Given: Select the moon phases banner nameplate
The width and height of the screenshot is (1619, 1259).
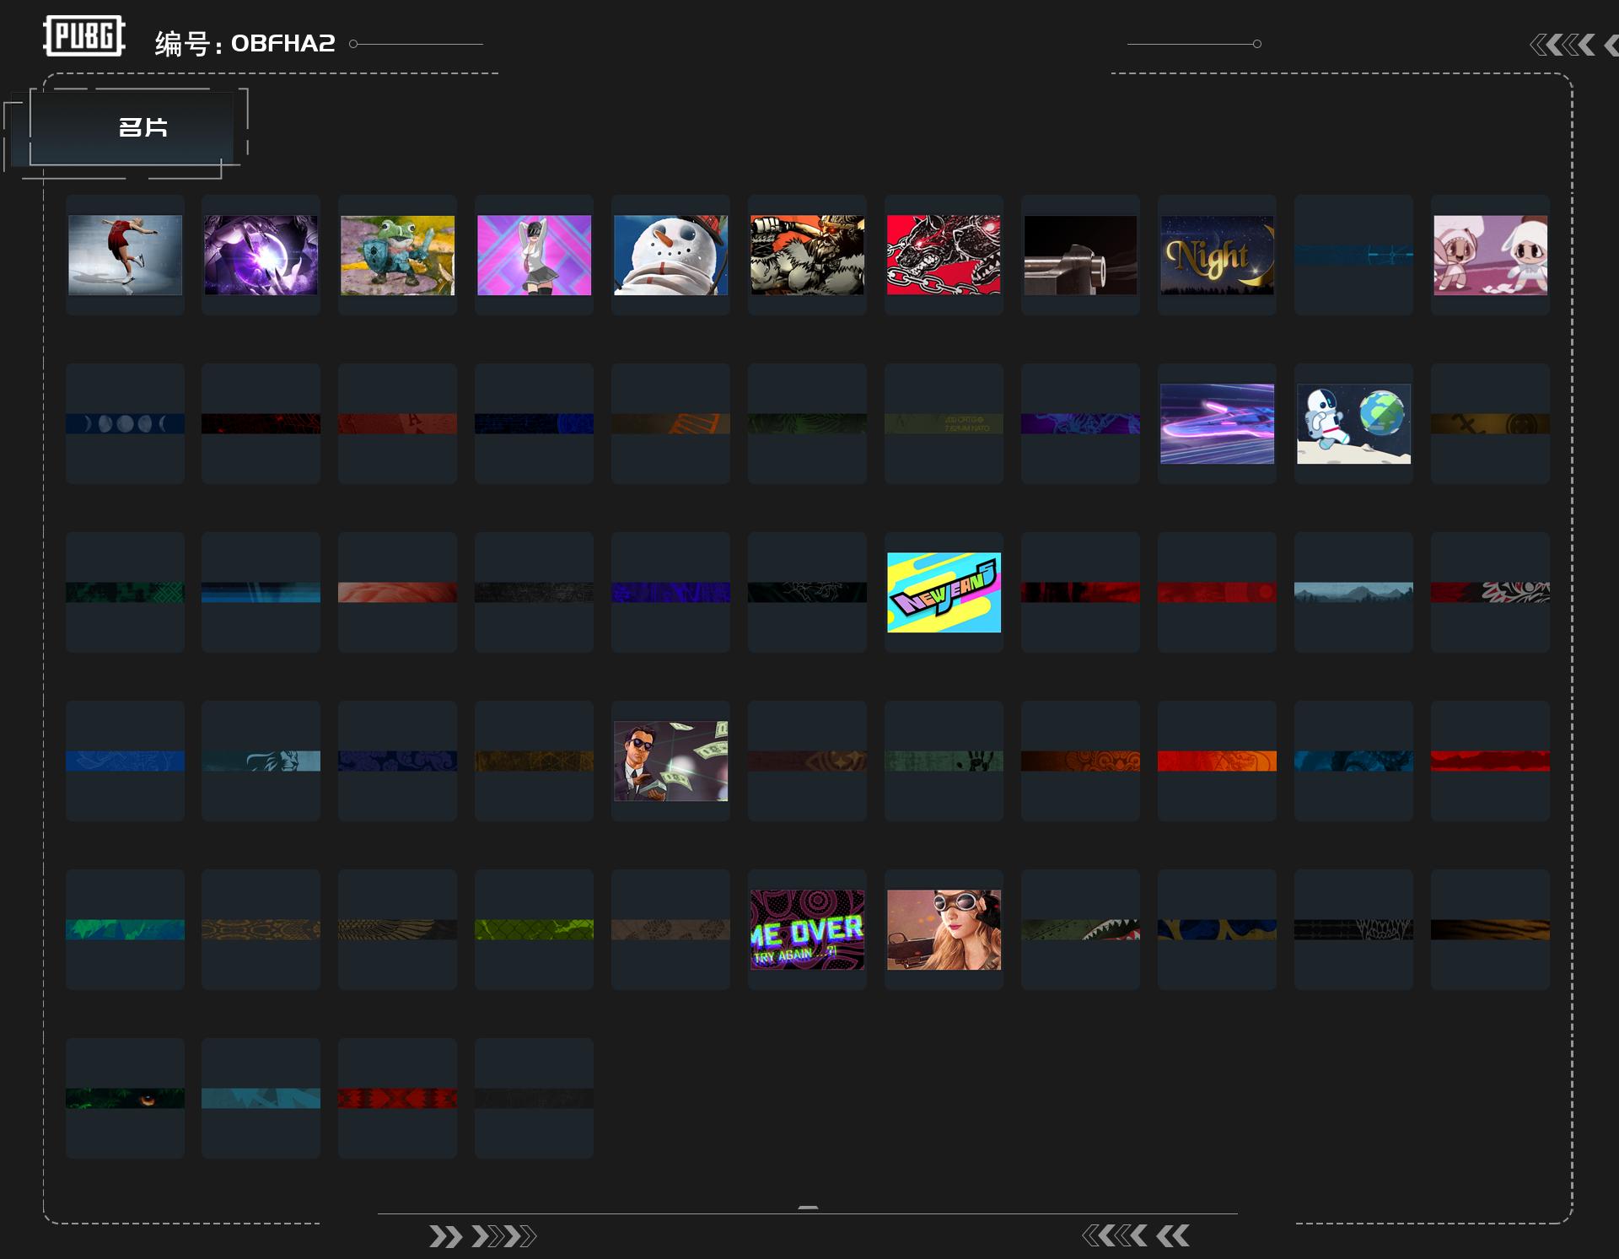Looking at the screenshot, I should point(125,423).
